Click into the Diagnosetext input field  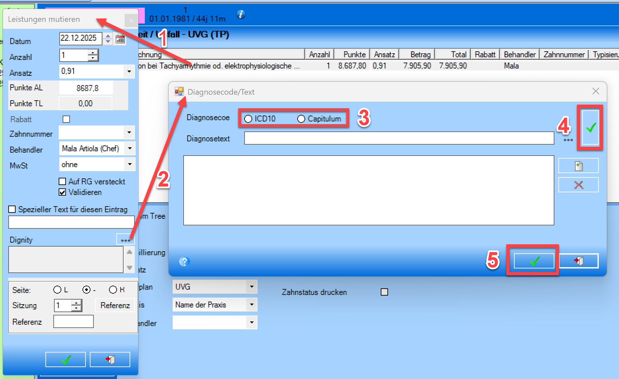click(x=399, y=138)
